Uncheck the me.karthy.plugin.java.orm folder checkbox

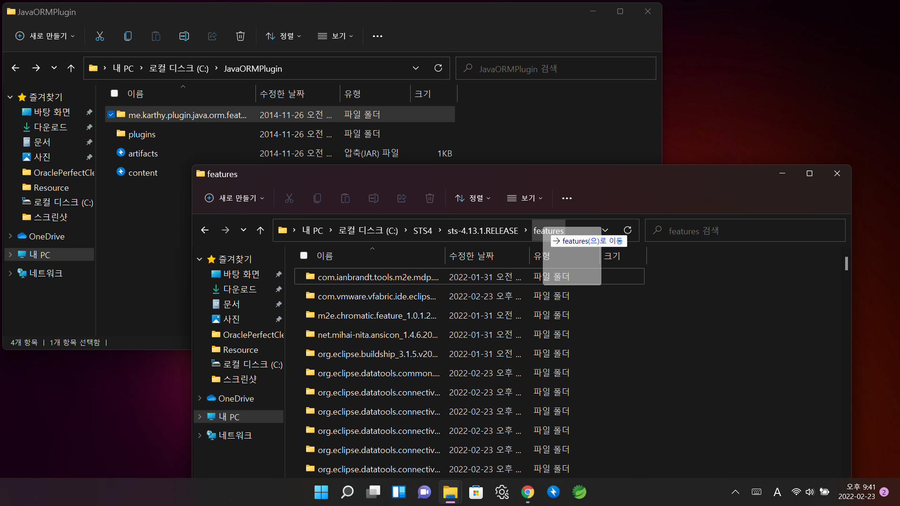111,114
